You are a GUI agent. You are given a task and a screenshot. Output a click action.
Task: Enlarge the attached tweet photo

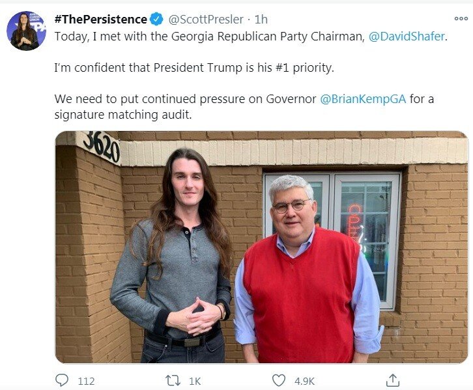261,247
